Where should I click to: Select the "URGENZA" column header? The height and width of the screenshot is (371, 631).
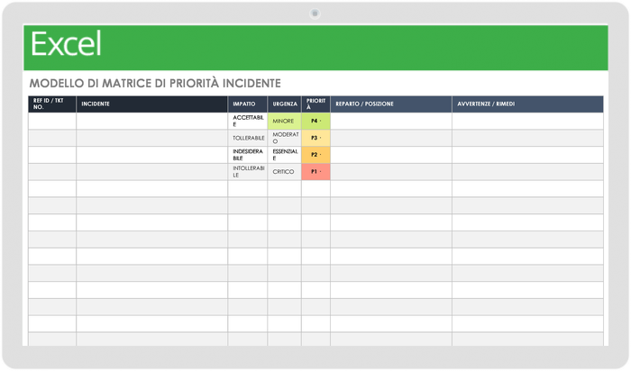285,104
